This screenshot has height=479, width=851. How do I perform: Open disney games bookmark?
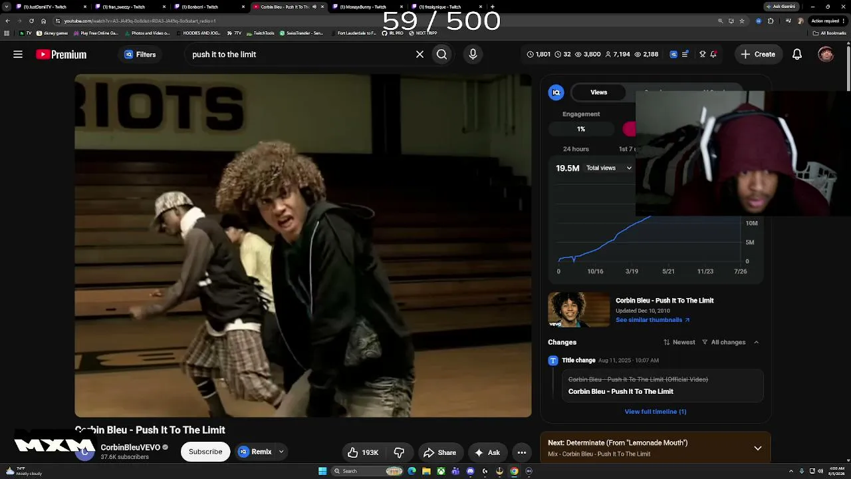[53, 33]
